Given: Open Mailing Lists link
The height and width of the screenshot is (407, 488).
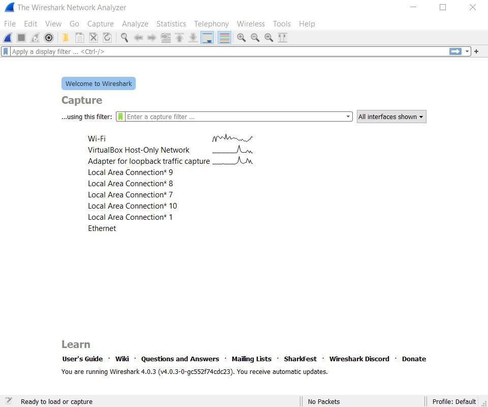Looking at the screenshot, I should click(252, 359).
